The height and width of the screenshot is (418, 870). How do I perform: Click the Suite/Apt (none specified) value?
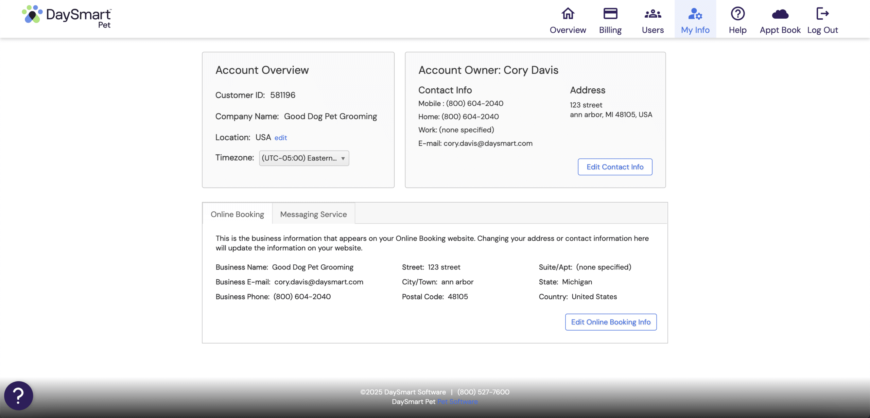(604, 267)
